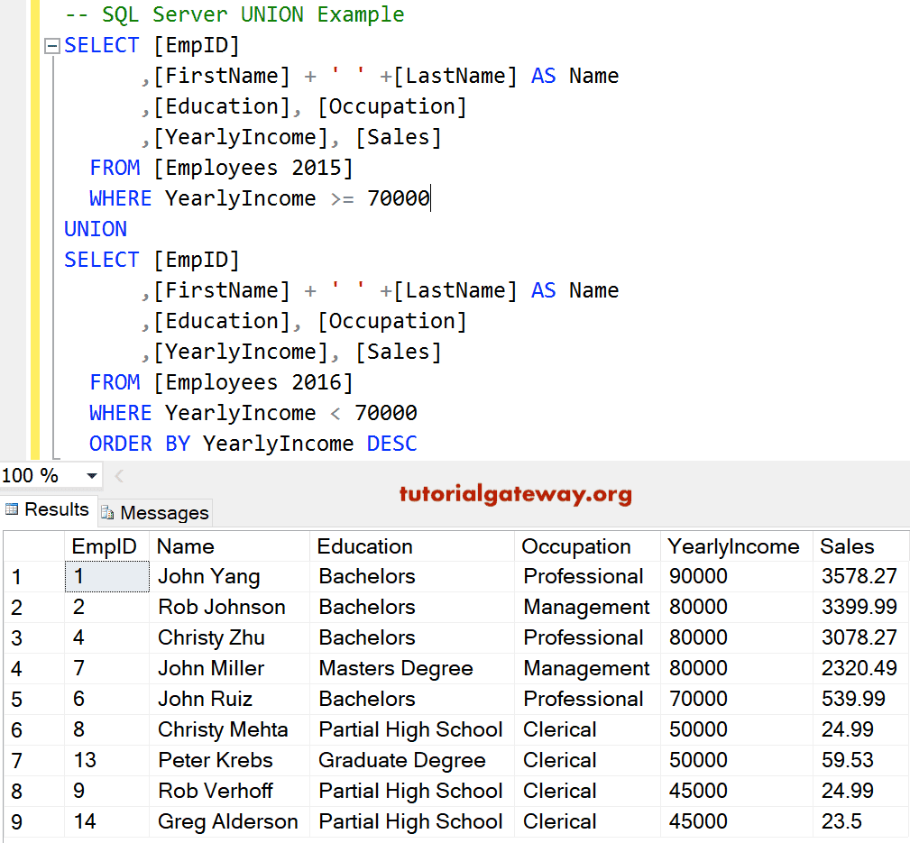Collapse the first SELECT statement code region

click(x=52, y=43)
